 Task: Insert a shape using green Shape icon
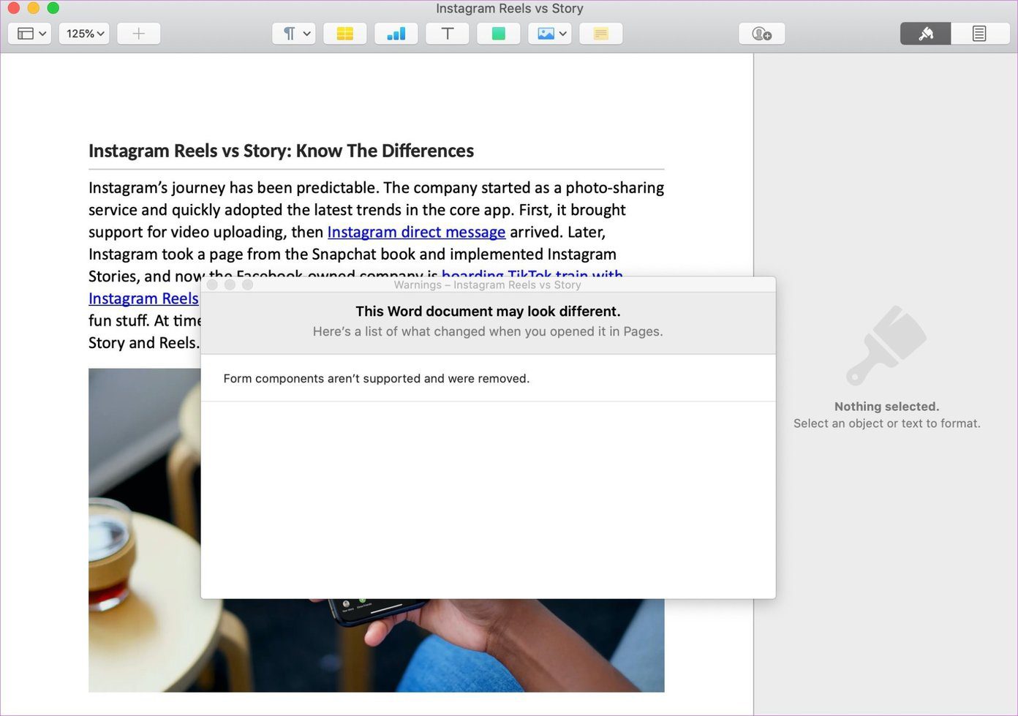click(x=498, y=34)
